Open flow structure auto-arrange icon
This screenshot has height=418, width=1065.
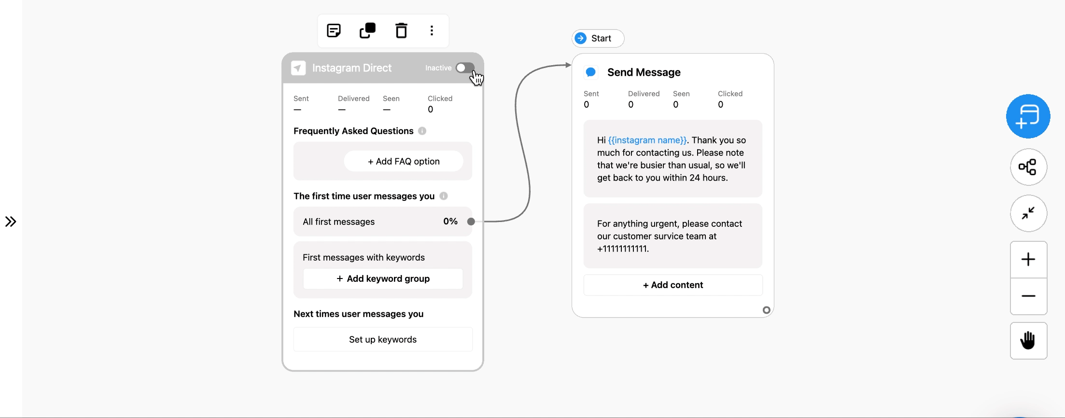[x=1028, y=167]
